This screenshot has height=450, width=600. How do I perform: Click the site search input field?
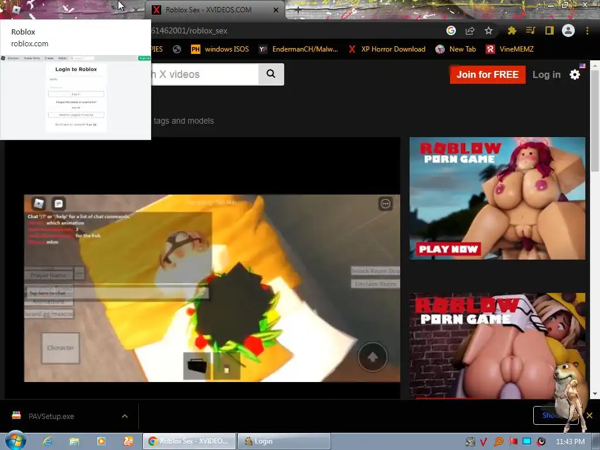point(204,74)
